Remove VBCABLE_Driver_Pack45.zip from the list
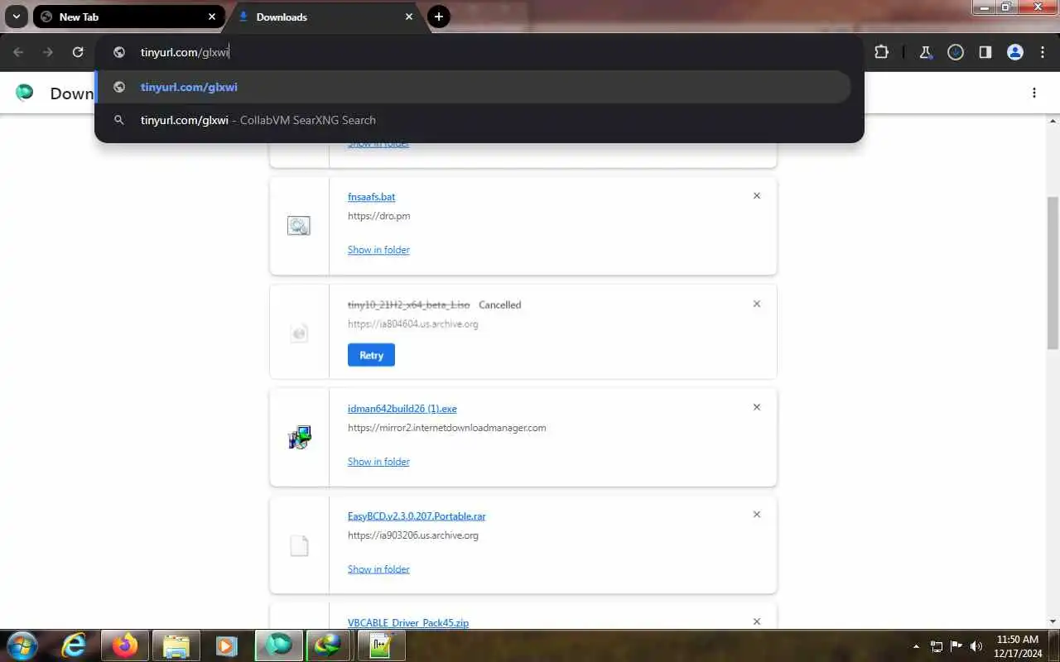1060x662 pixels. coord(757,621)
